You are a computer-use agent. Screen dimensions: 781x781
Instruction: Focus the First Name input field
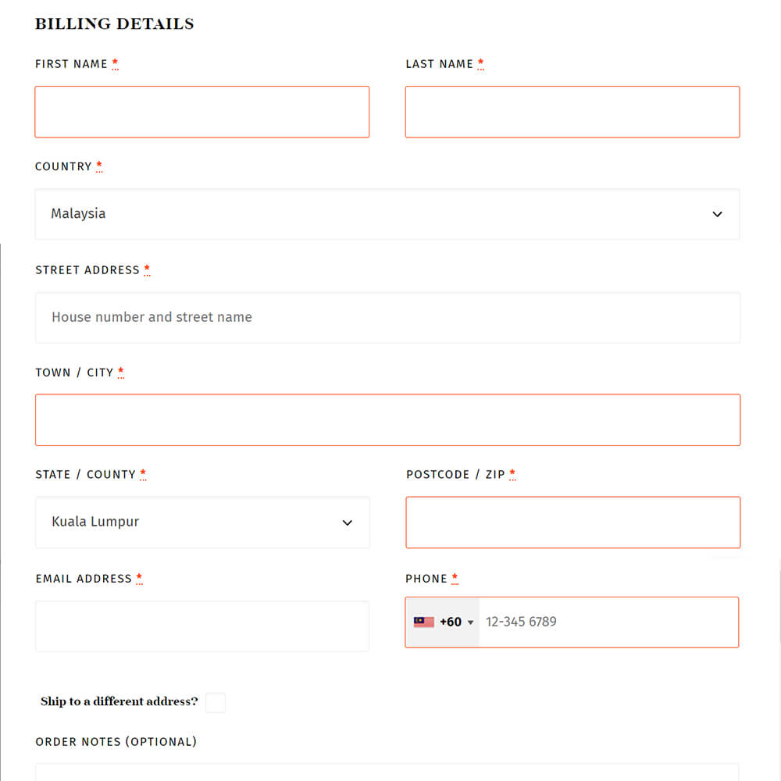pos(201,112)
